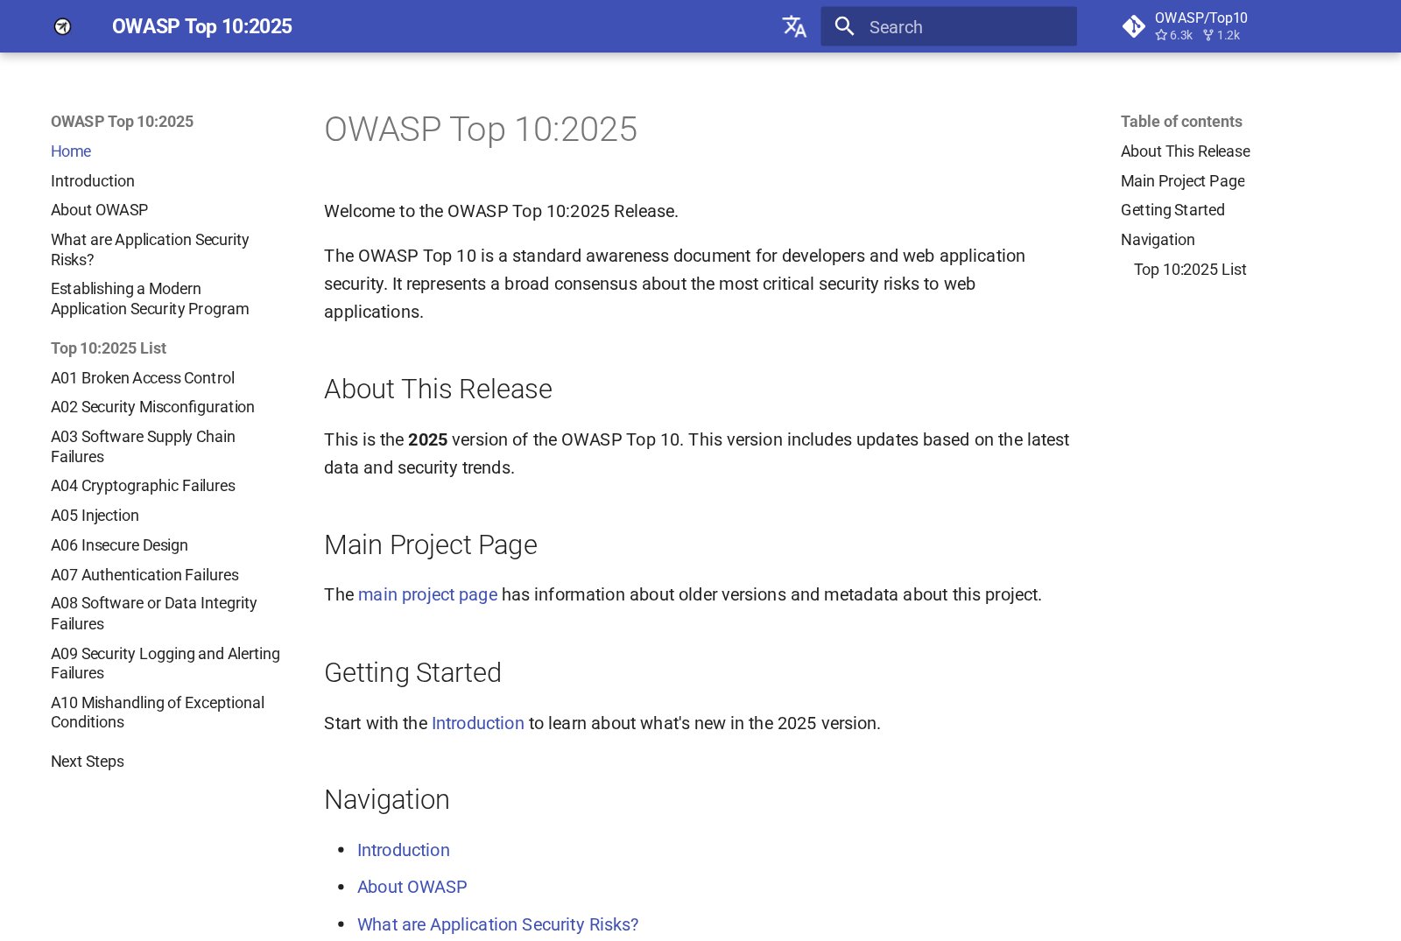Open Establishing a Modern Application Security Program
This screenshot has width=1401, height=941.
tap(150, 298)
